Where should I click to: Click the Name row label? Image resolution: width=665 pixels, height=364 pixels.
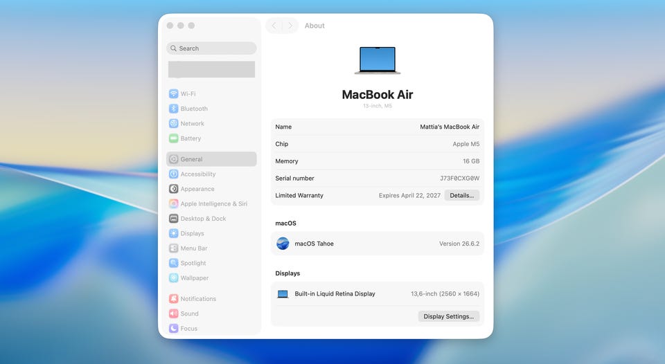(x=283, y=127)
